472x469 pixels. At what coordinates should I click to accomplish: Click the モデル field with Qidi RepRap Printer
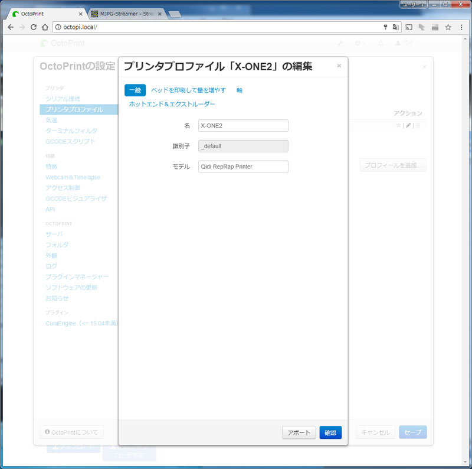pyautogui.click(x=243, y=167)
